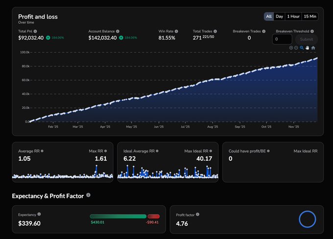This screenshot has width=333, height=239.
Task: Switch to the 1 Hour timeframe tab
Action: pos(293,16)
